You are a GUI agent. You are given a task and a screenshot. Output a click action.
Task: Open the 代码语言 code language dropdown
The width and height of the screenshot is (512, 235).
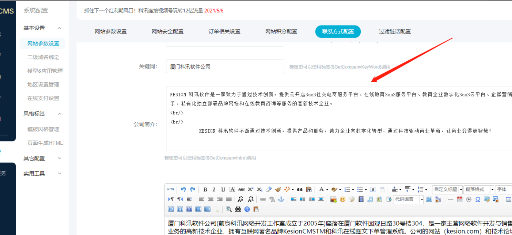point(408,199)
